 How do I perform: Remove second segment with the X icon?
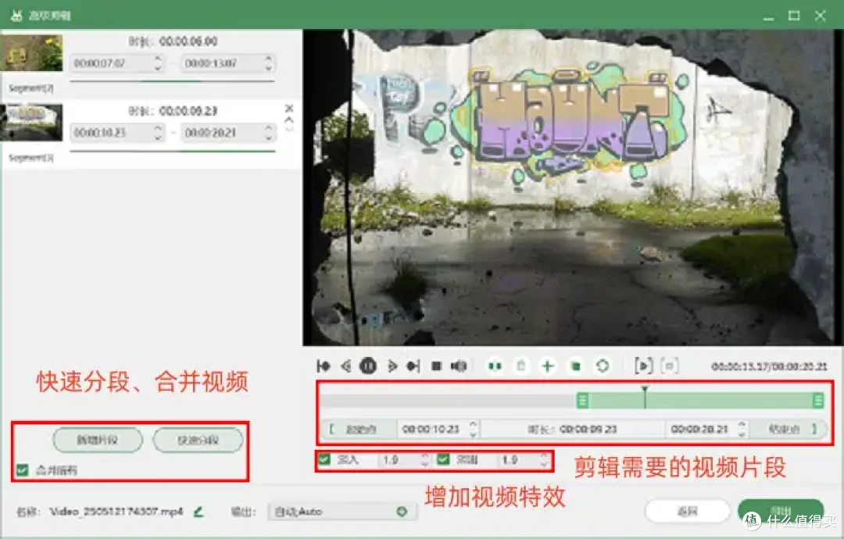click(x=289, y=109)
